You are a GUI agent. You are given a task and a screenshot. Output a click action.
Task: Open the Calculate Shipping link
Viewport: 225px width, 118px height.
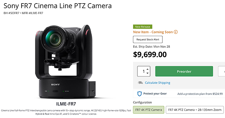[157, 83]
